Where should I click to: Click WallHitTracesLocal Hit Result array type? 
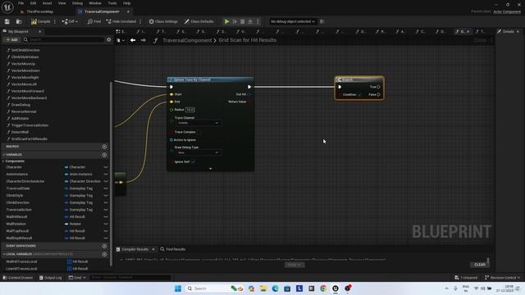(x=78, y=261)
